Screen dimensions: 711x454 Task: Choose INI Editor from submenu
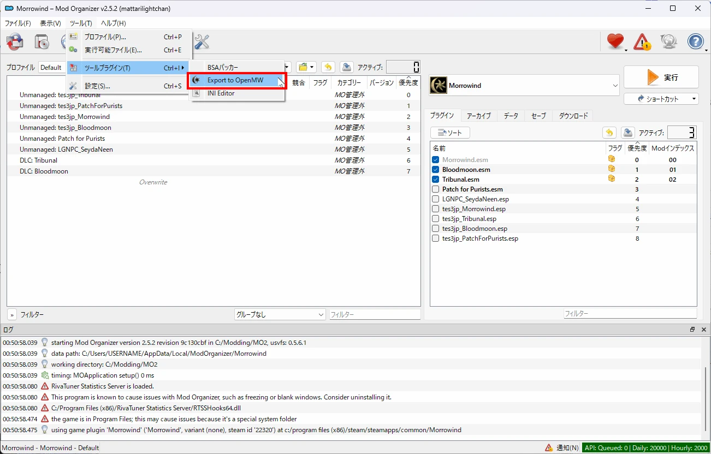[237, 93]
